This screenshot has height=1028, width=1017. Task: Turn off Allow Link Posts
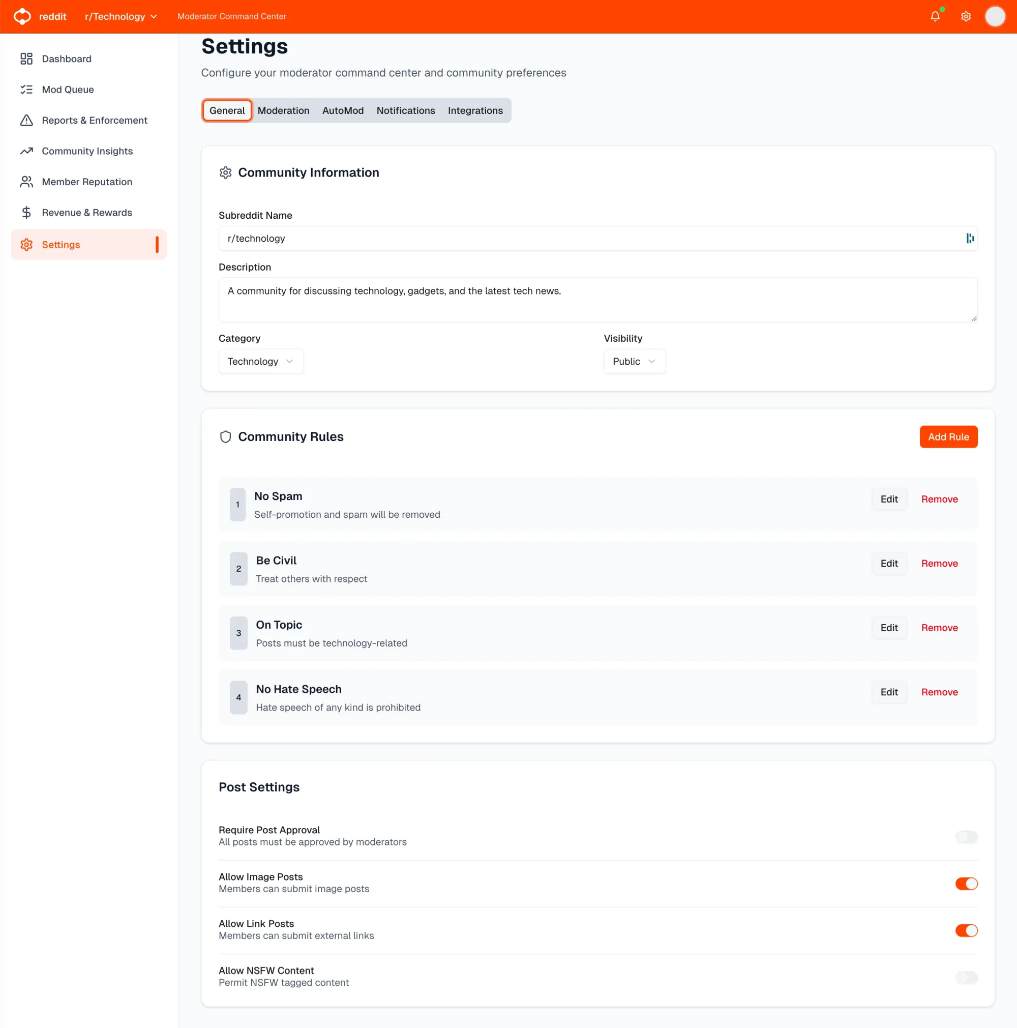coord(966,931)
